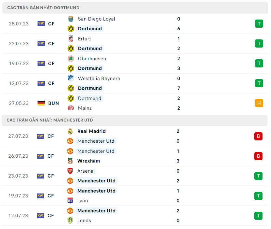Click the Wrexham club crest
Viewport: 271px width, 229px height.
click(x=70, y=161)
